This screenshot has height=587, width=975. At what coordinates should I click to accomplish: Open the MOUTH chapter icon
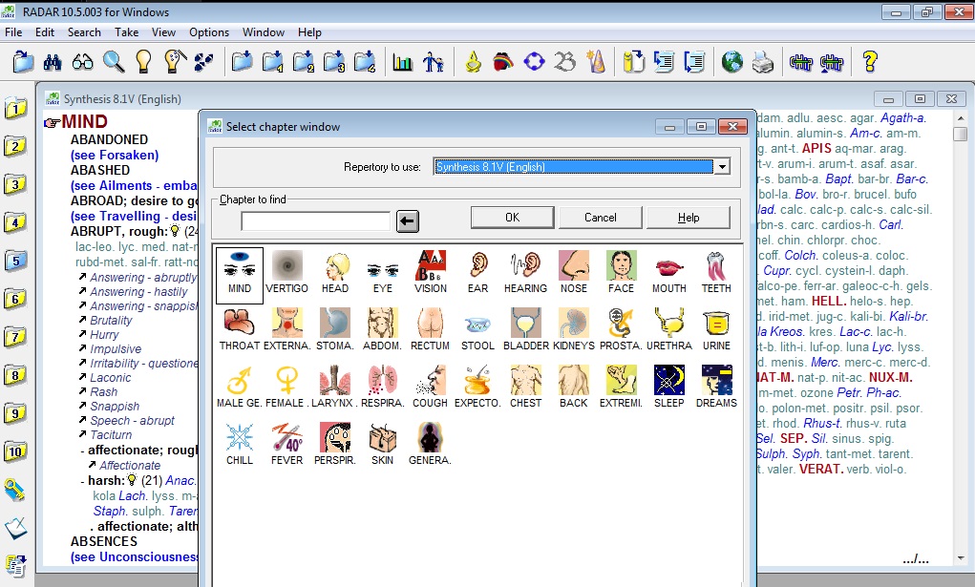[x=669, y=274]
